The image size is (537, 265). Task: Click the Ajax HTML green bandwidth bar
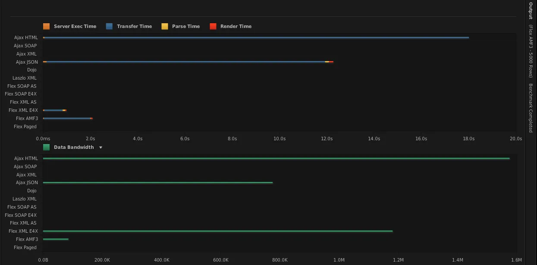coord(276,159)
